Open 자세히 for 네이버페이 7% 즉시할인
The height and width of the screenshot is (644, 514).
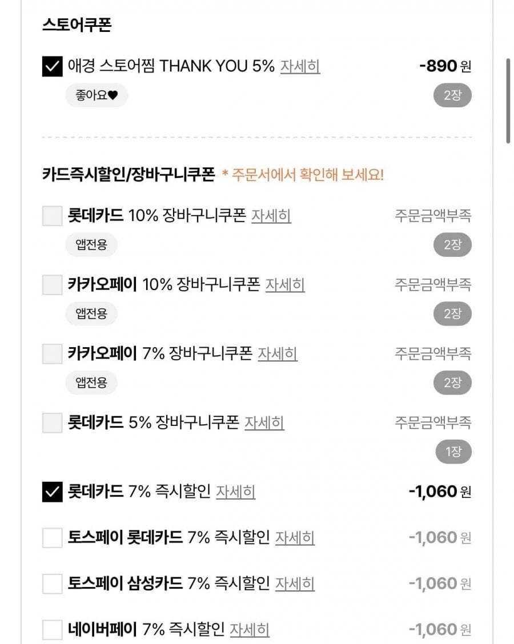click(x=250, y=630)
